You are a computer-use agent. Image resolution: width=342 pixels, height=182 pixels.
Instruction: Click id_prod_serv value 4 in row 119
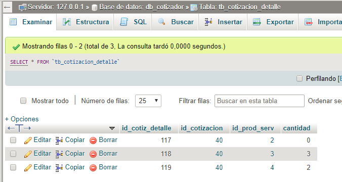[272, 168]
